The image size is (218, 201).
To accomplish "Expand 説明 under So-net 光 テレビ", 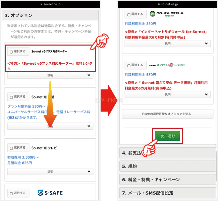I will (50, 172).
